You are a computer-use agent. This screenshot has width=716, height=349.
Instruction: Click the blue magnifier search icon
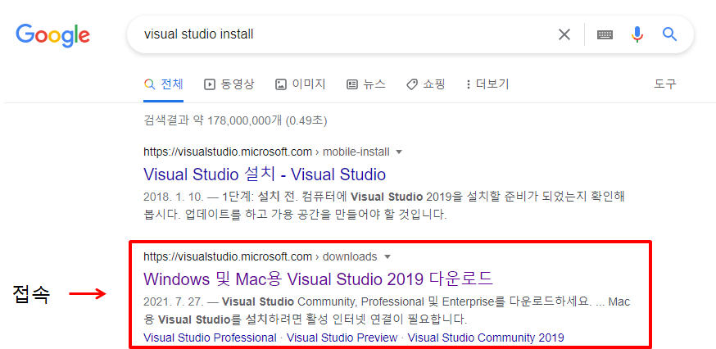point(669,34)
